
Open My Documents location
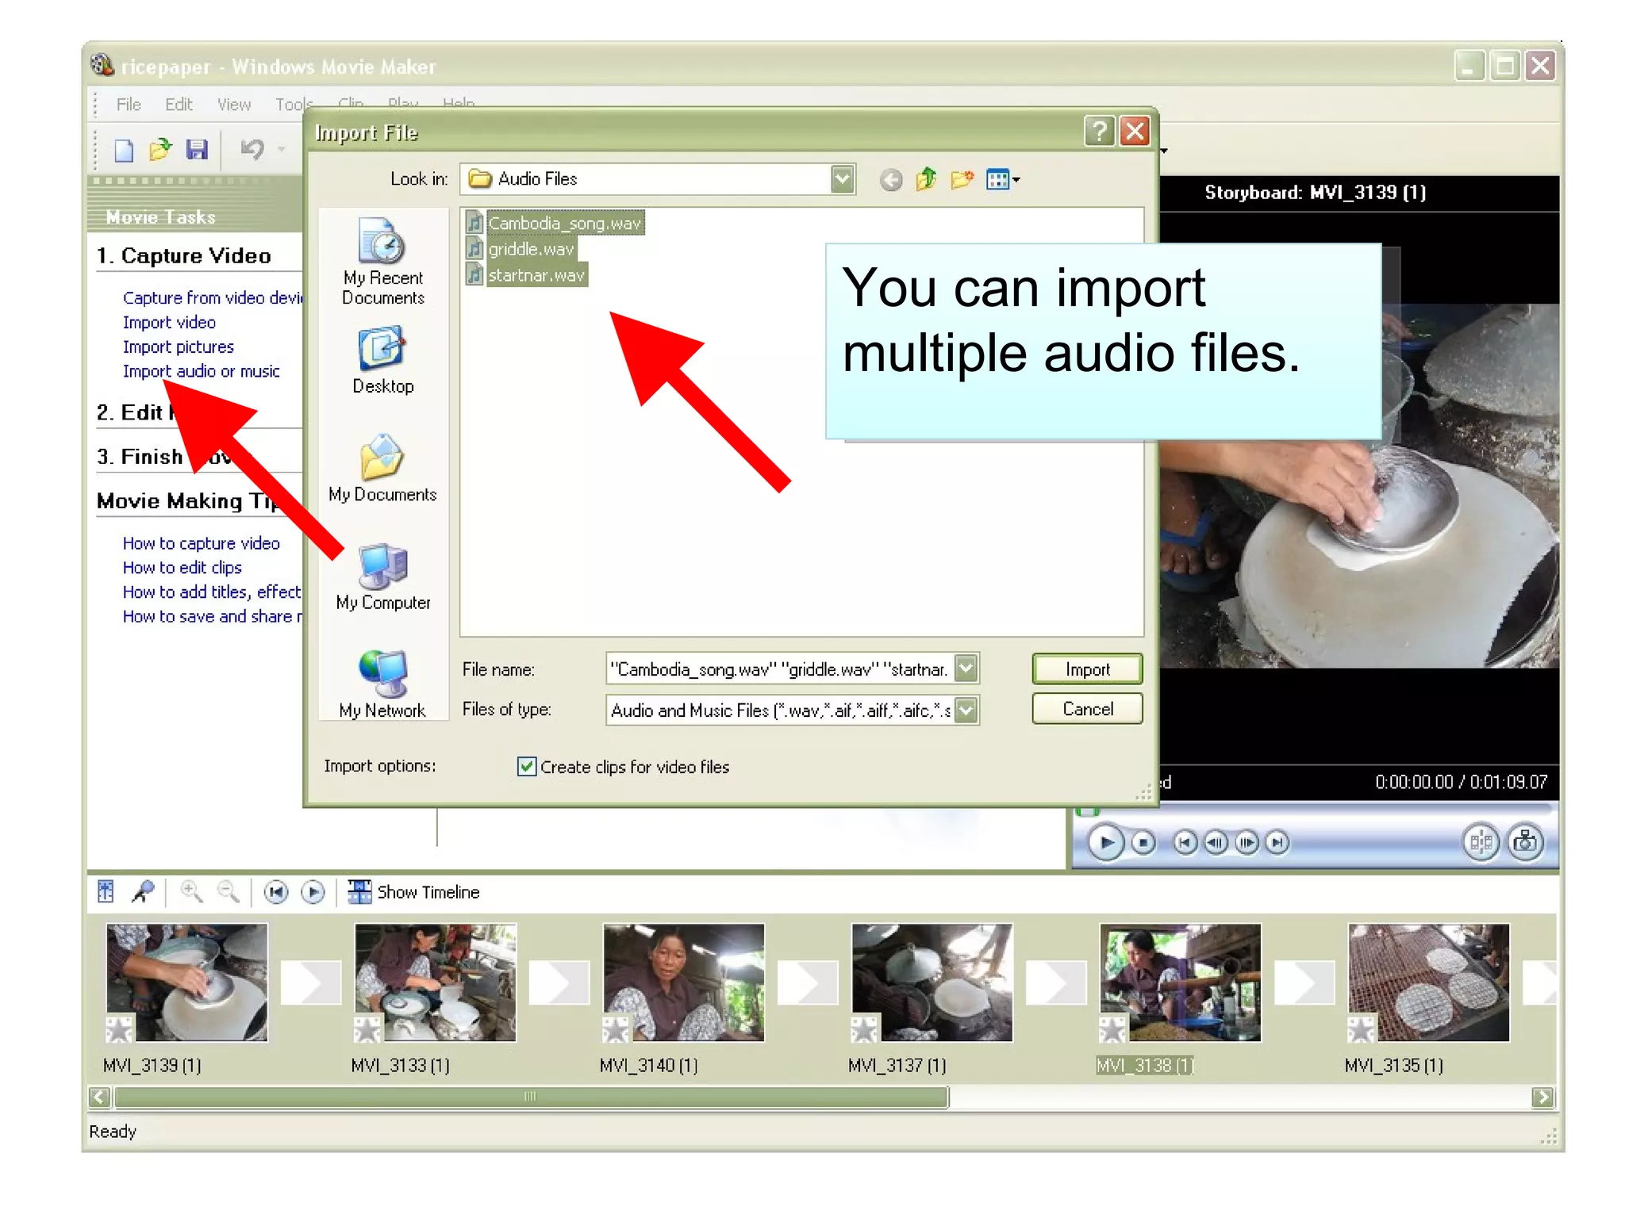click(382, 468)
